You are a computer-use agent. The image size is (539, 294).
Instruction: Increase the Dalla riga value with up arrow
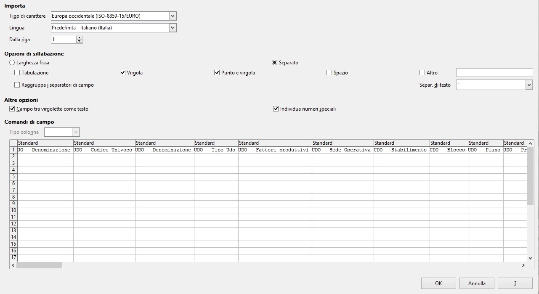pyautogui.click(x=80, y=37)
